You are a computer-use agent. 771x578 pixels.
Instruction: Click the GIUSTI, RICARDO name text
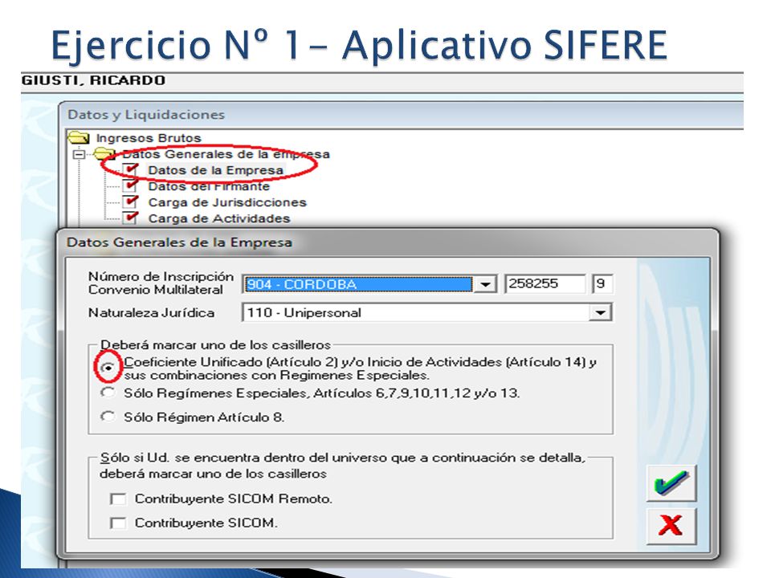click(x=93, y=80)
